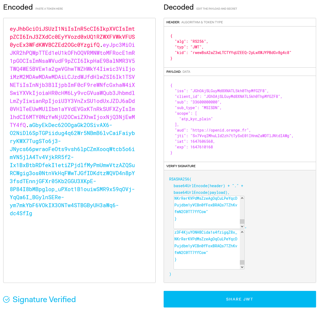Image resolution: width=319 pixels, height=312 pixels.
Task: Select the VERIFY SIGNATURE section bar
Action: pyautogui.click(x=239, y=166)
